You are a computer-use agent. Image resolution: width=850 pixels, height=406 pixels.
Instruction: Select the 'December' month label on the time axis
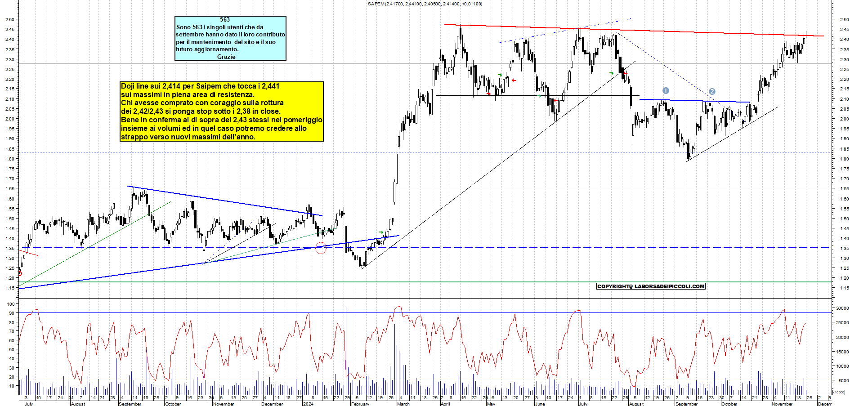coord(273,404)
